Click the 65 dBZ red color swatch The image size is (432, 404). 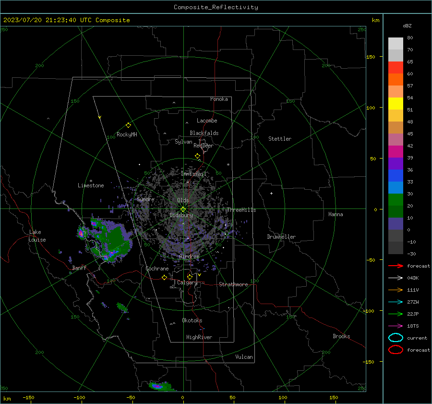click(396, 67)
